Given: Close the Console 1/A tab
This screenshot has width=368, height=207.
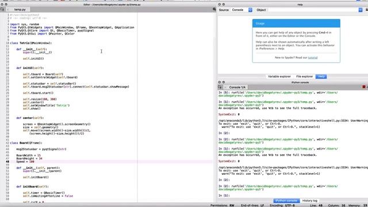Looking at the screenshot, I should click(225, 87).
